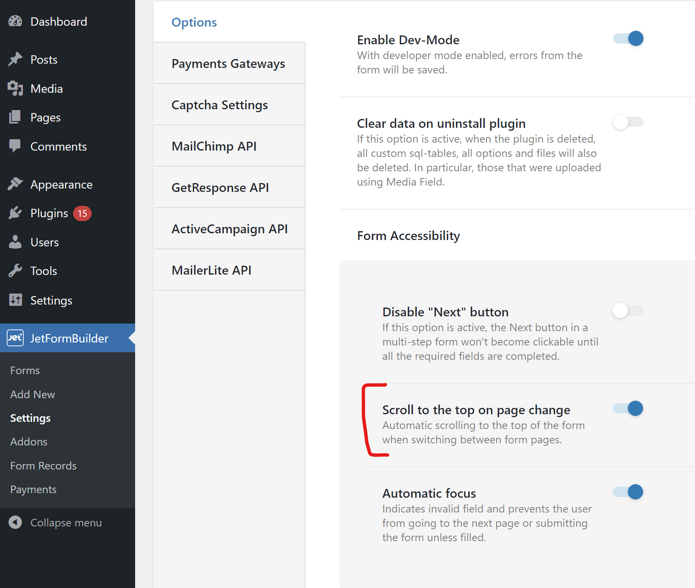Open the Media library icon
Image resolution: width=695 pixels, height=588 pixels.
[15, 88]
